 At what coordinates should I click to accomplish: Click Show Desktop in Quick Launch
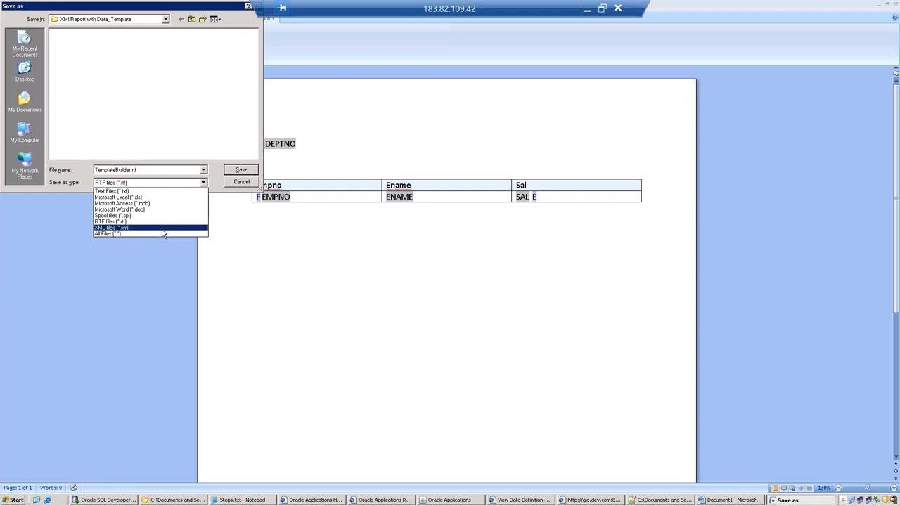point(37,500)
